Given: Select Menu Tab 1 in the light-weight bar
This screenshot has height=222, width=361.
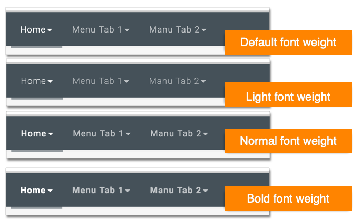Looking at the screenshot, I should tap(97, 81).
